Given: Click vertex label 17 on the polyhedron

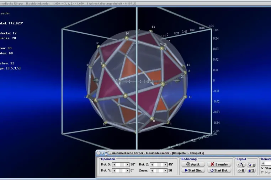Looking at the screenshot, I should tap(97, 43).
